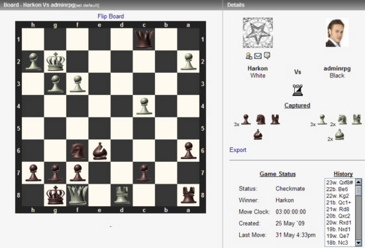365x248 pixels.
Task: Click the captured black knight icon
Action: (x=261, y=119)
